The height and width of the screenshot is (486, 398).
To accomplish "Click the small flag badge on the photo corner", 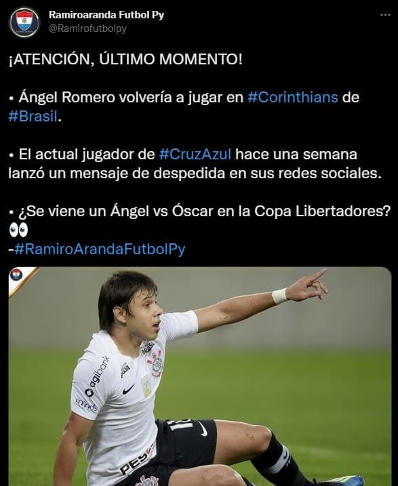I will click(x=16, y=275).
